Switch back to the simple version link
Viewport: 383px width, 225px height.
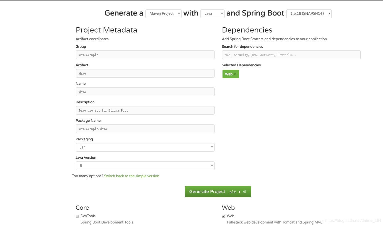point(132,176)
